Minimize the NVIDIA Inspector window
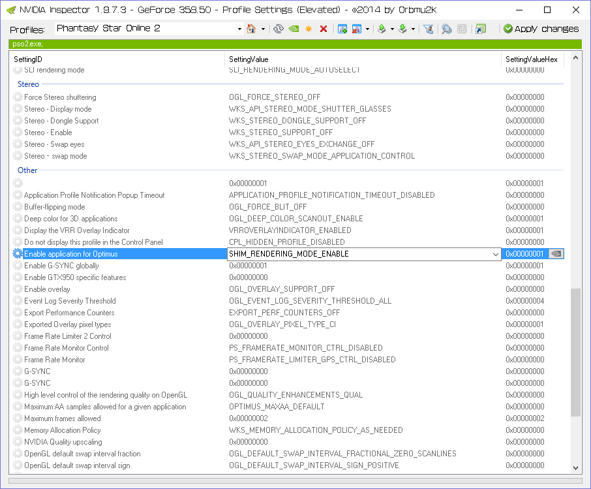 coord(519,10)
